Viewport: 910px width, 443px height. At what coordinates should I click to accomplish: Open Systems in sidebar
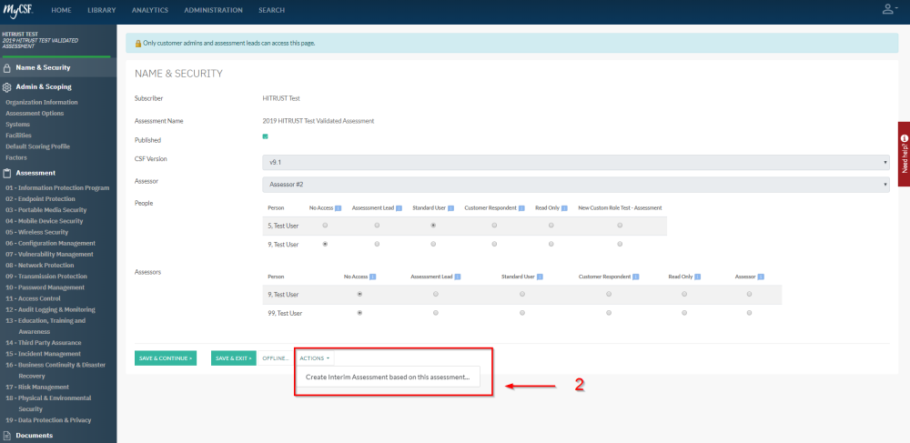tap(17, 125)
